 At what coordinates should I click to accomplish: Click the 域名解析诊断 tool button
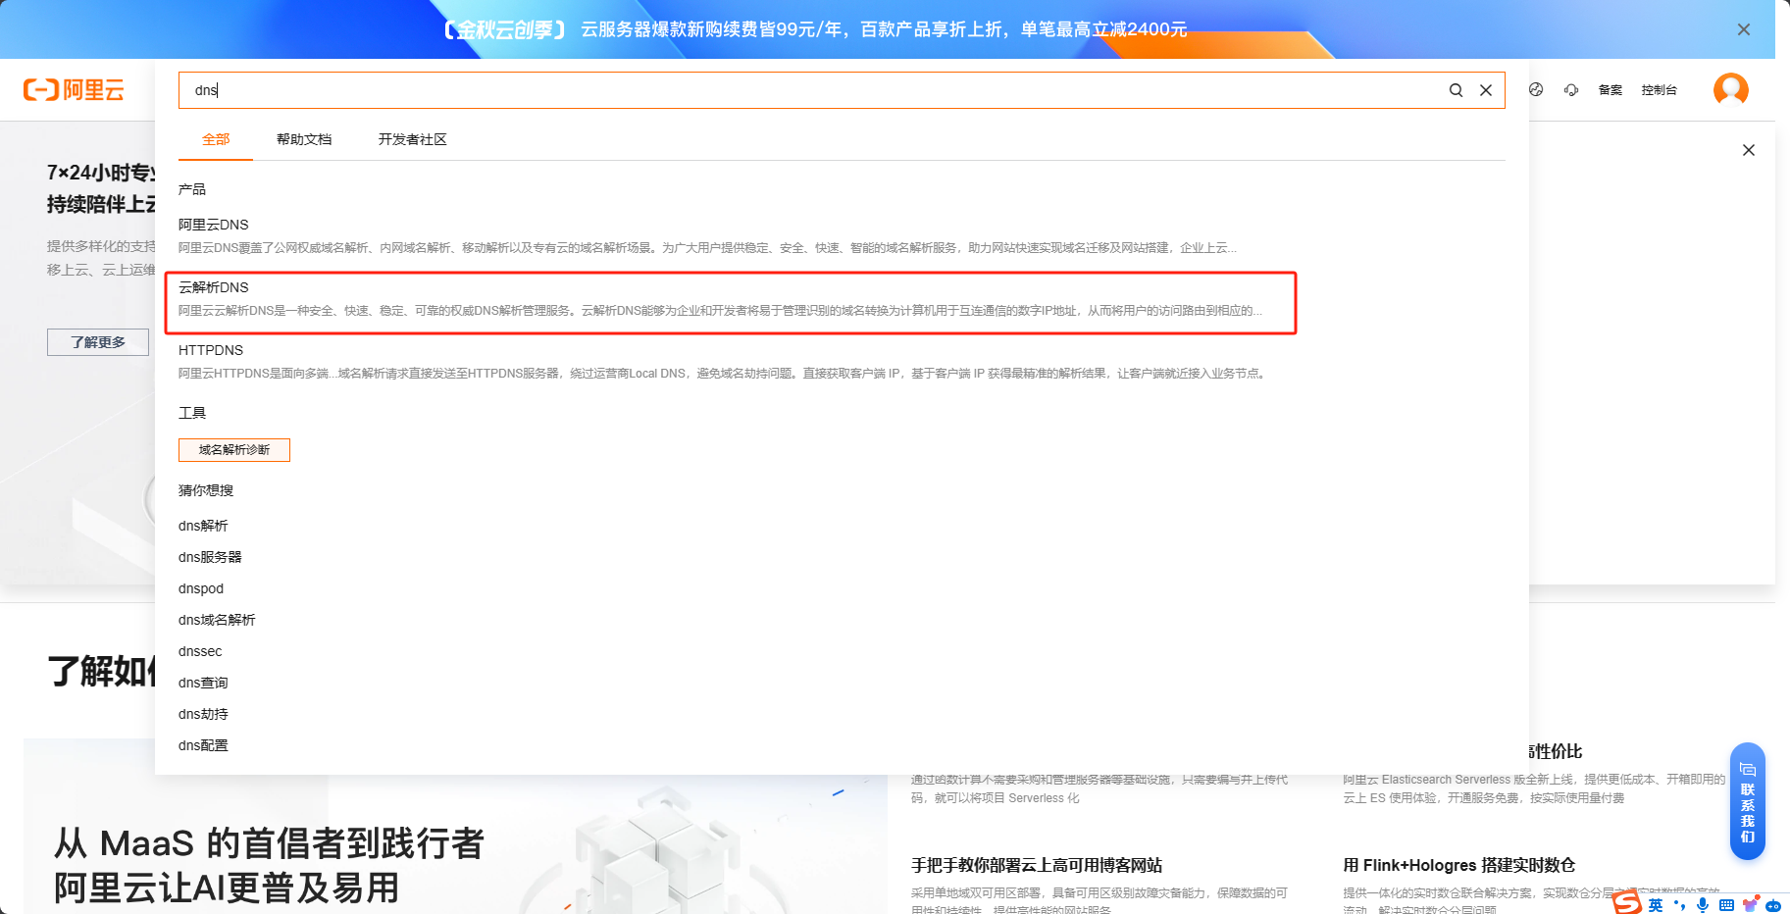coord(234,449)
